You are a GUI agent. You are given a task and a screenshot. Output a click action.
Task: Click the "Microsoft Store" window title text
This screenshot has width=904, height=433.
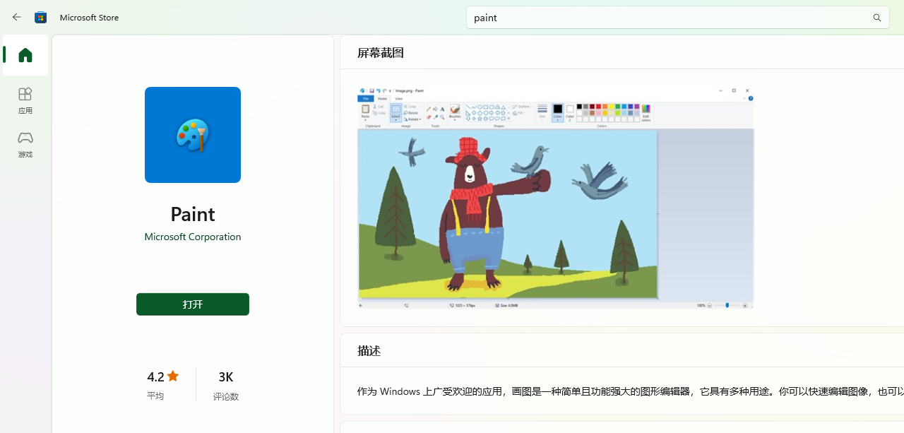click(x=89, y=17)
